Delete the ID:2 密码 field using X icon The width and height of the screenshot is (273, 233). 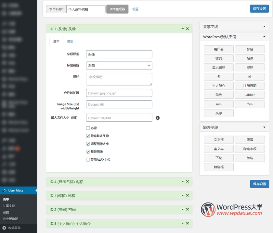click(x=187, y=210)
